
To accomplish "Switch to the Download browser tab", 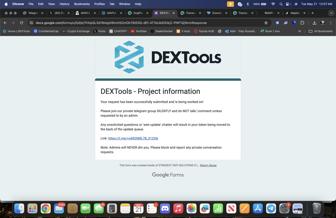I will [x=217, y=13].
